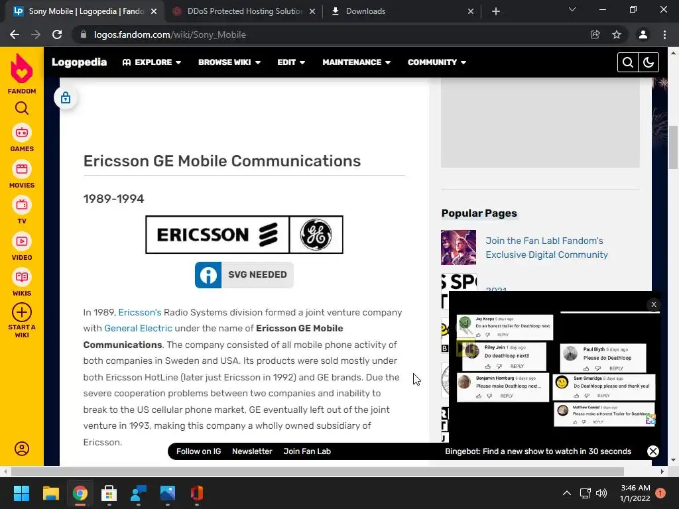This screenshot has width=679, height=509.
Task: Open Chrome three-dot menu
Action: pyautogui.click(x=664, y=34)
